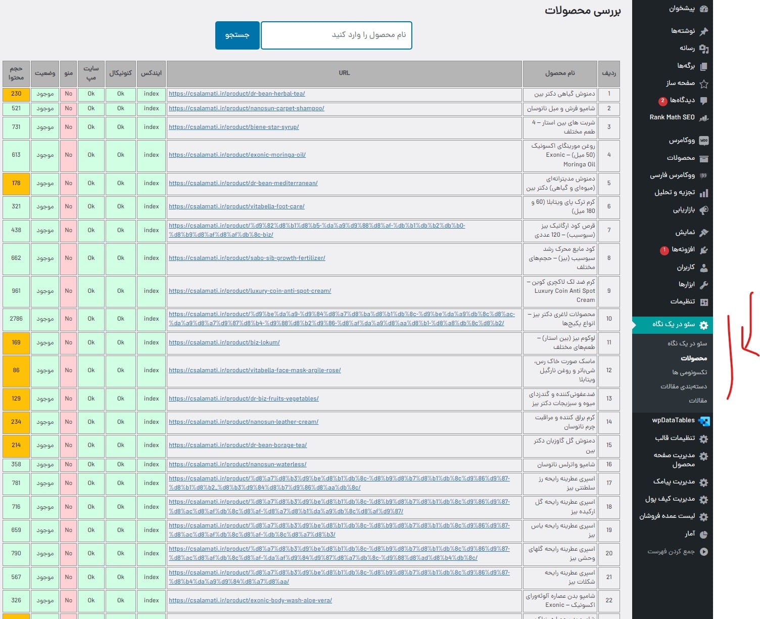Open the سئو در یک نگاه submenu entry
Viewport: 760px width, 619px height.
click(x=687, y=343)
